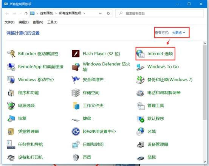
Task: Open the 默认程序 icon with green checkmark
Action: pyautogui.click(x=141, y=119)
